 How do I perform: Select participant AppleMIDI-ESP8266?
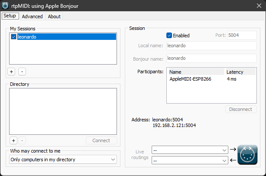tap(190, 79)
